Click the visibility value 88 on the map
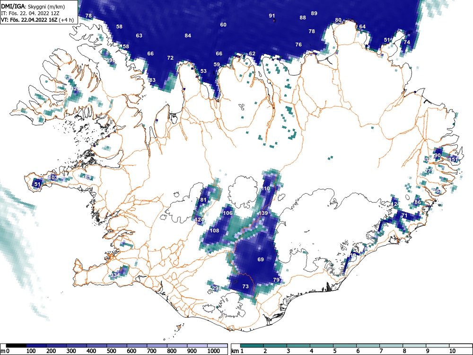This screenshot has width=473, height=355. click(x=303, y=18)
